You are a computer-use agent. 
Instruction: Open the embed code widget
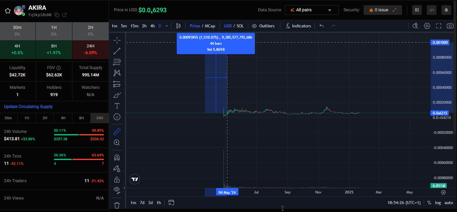(x=431, y=10)
